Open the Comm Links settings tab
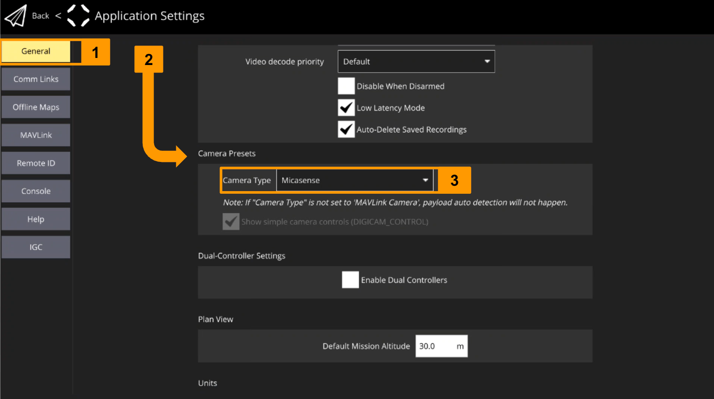The height and width of the screenshot is (399, 714). (x=36, y=79)
